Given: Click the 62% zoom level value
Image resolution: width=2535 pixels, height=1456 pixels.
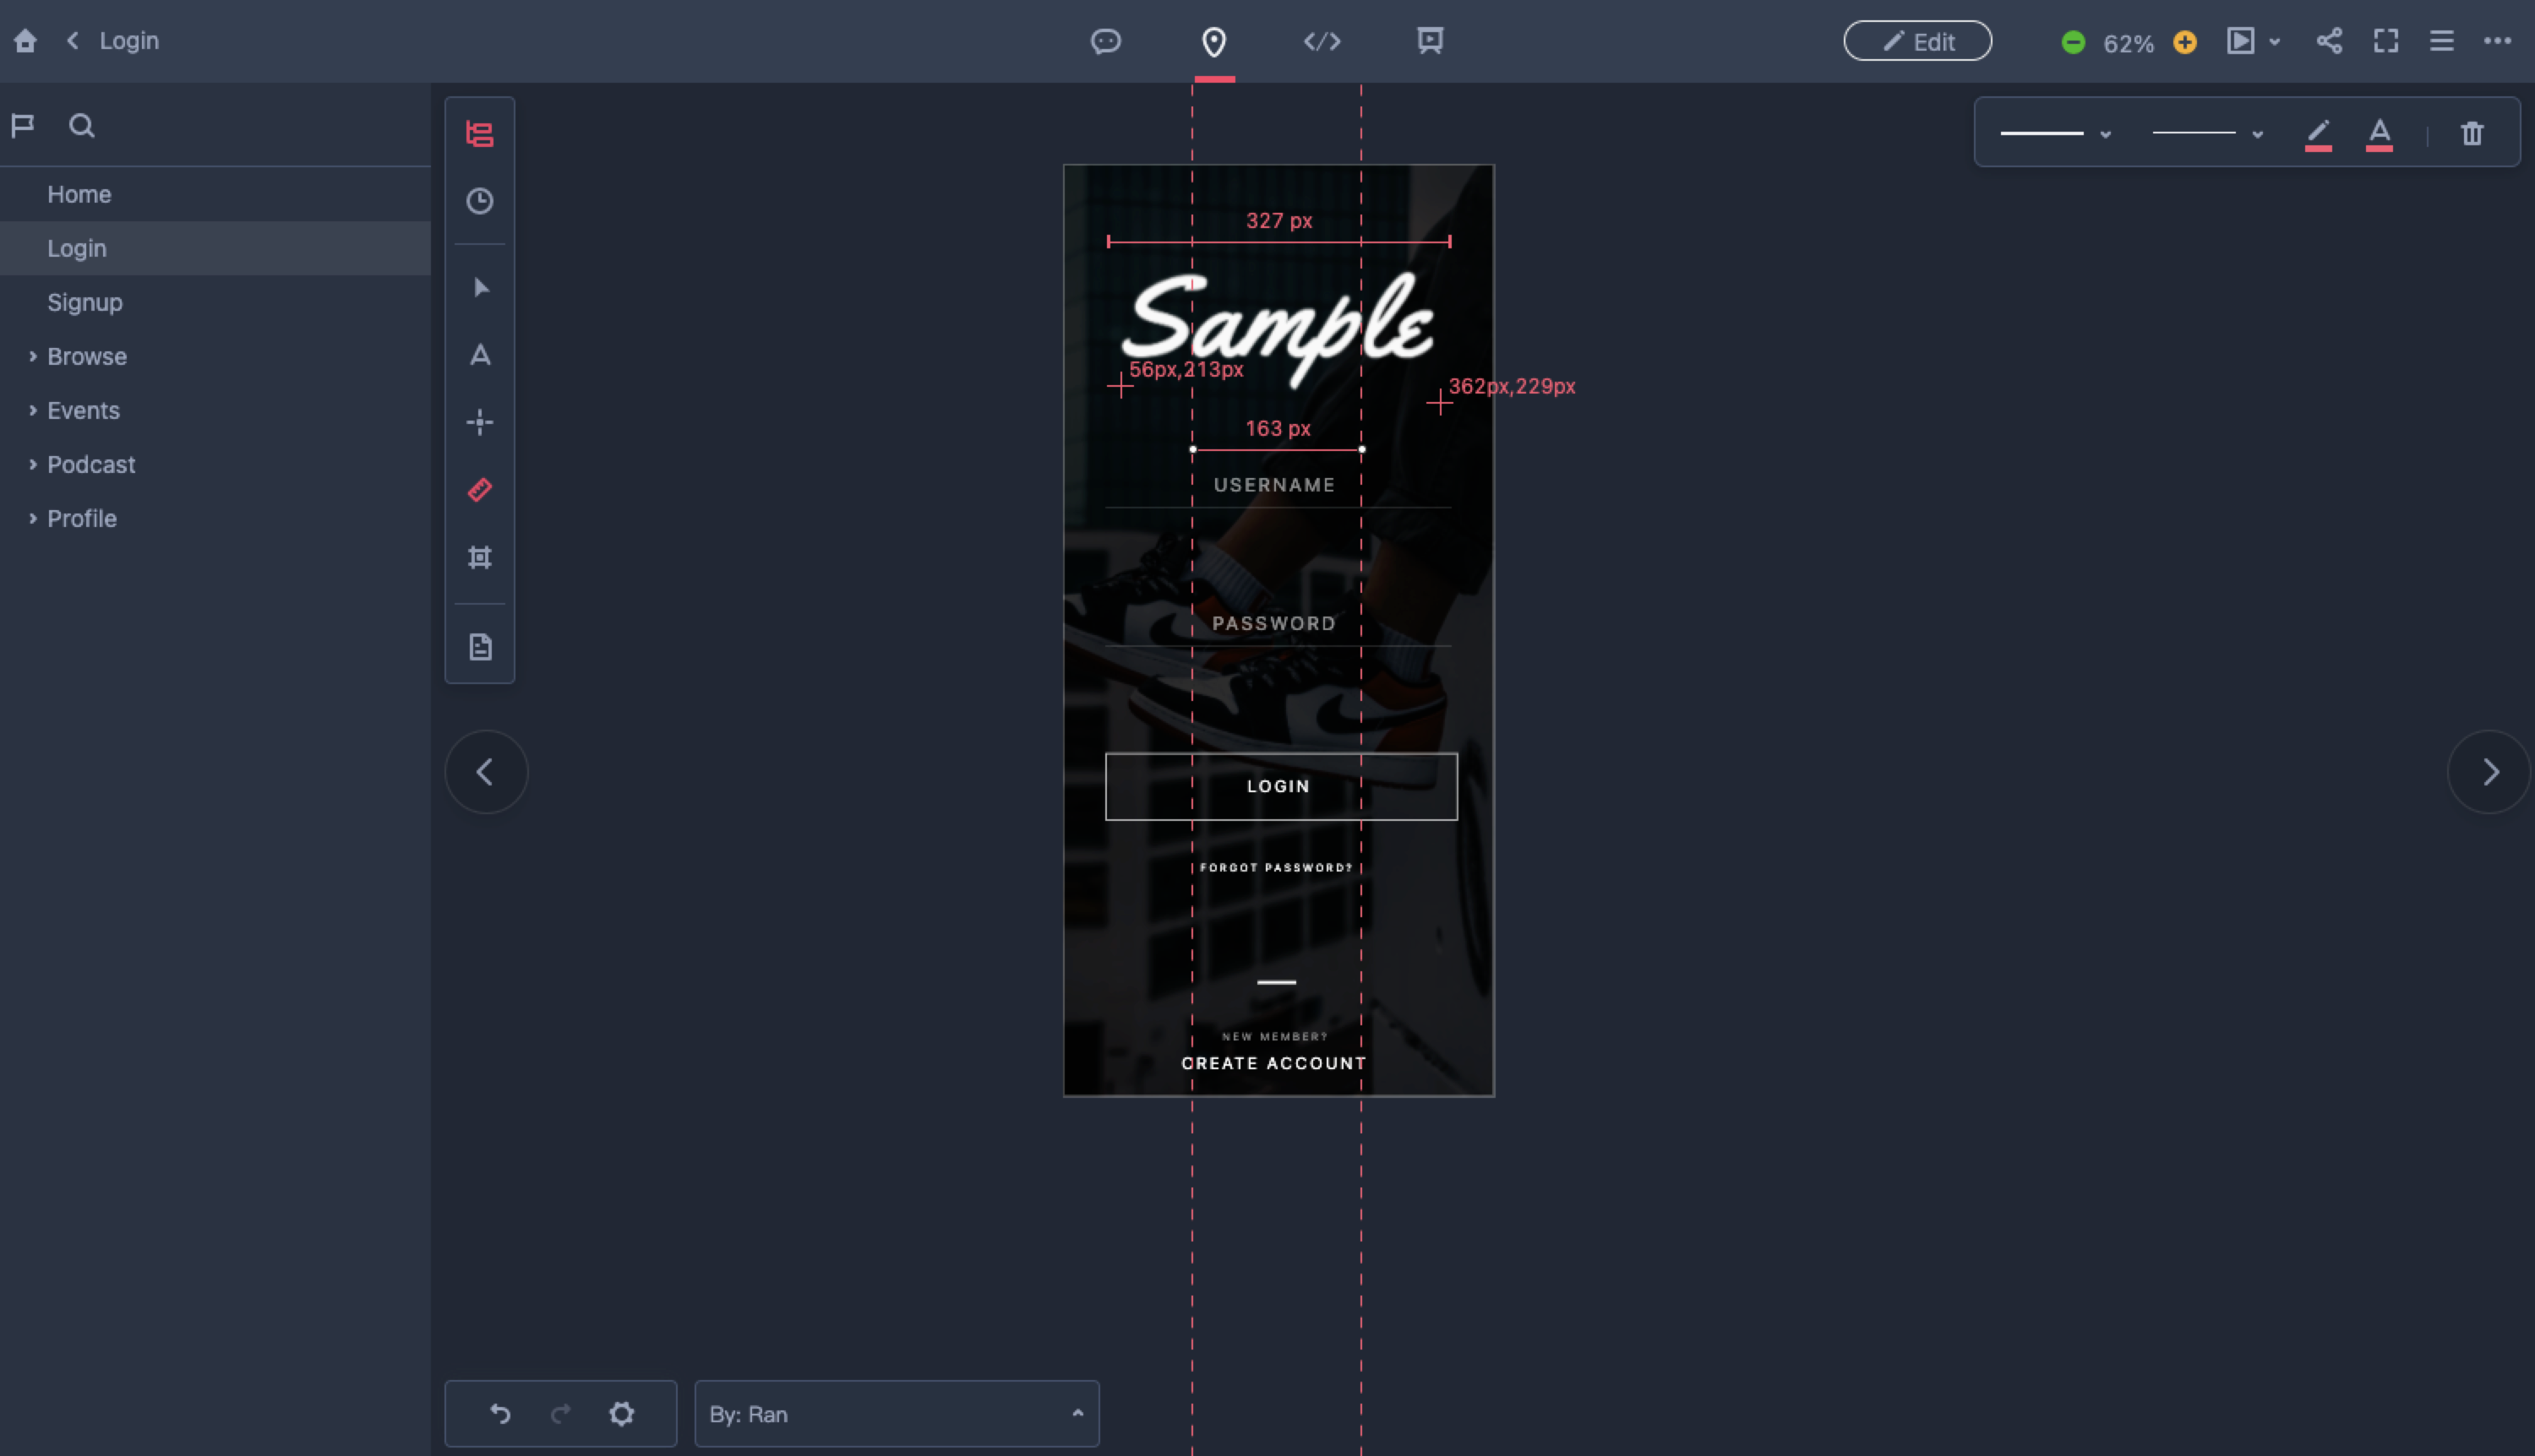Looking at the screenshot, I should point(2128,43).
